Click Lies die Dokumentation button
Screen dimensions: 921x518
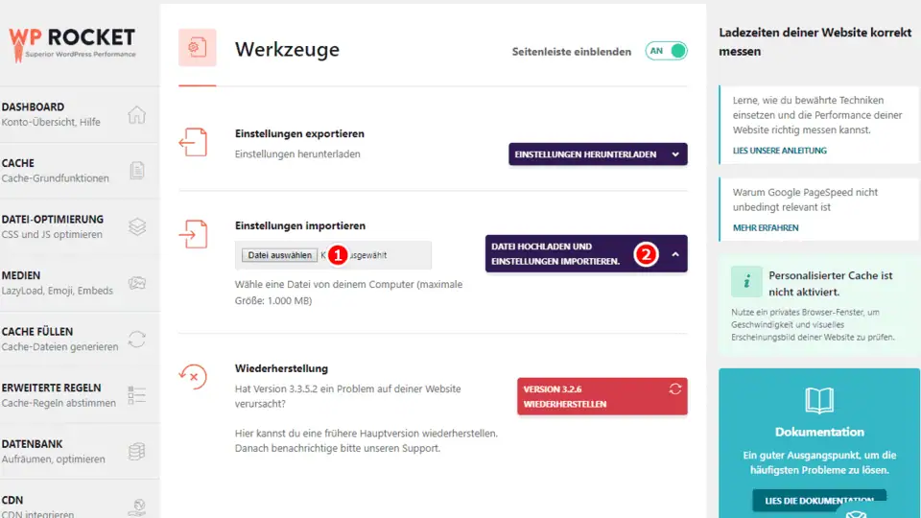click(x=819, y=501)
